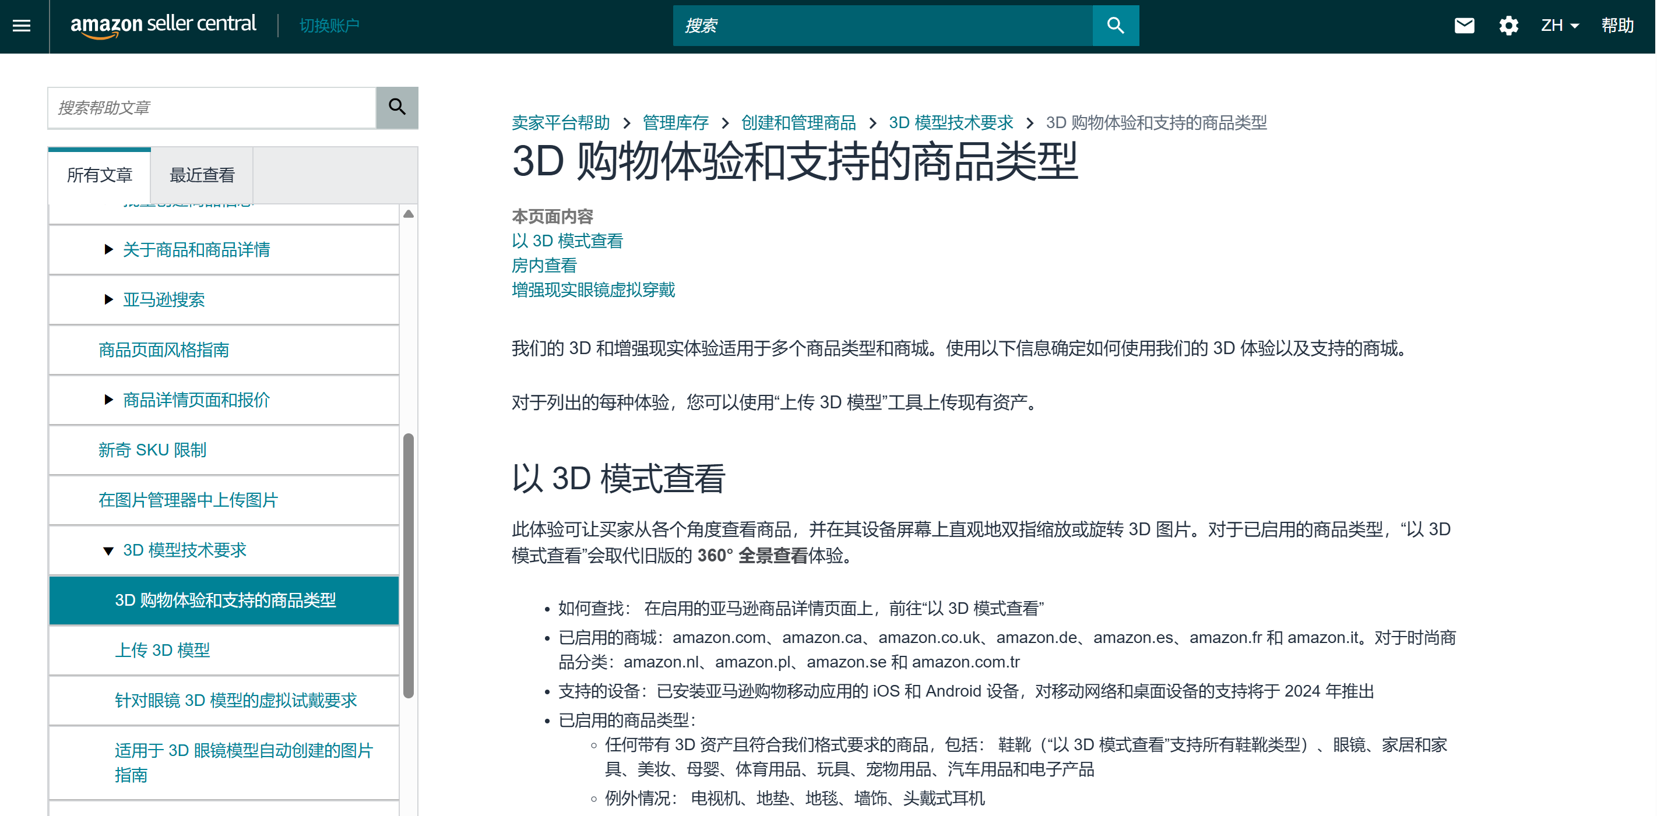
Task: Click the 切换账户 link
Action: (x=329, y=26)
